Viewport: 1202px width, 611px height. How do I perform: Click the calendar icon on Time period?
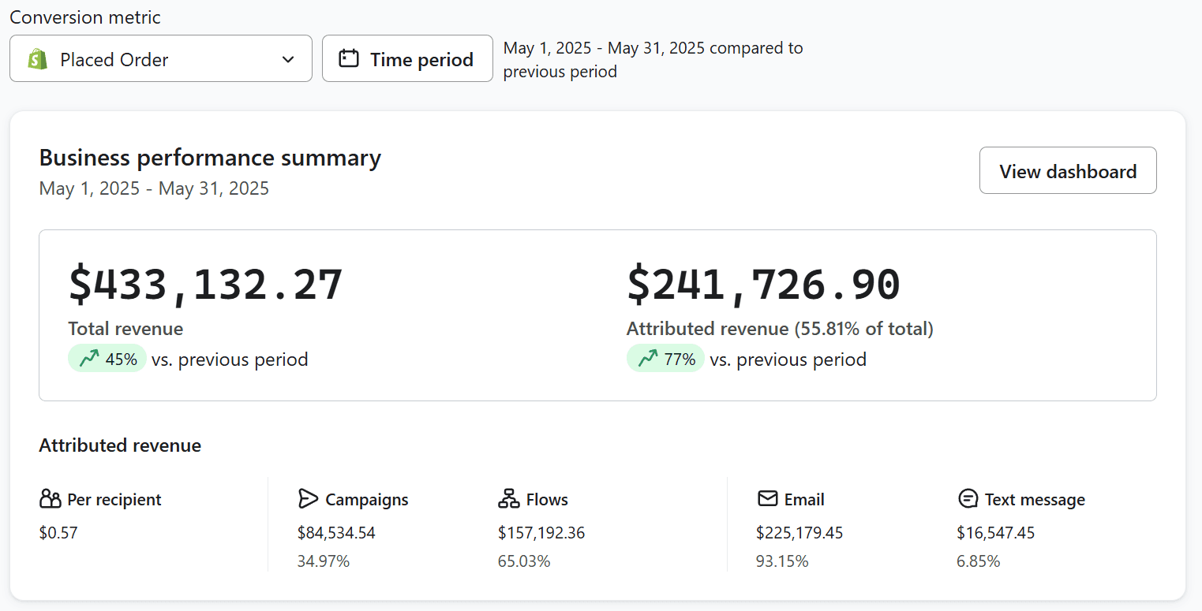coord(347,58)
